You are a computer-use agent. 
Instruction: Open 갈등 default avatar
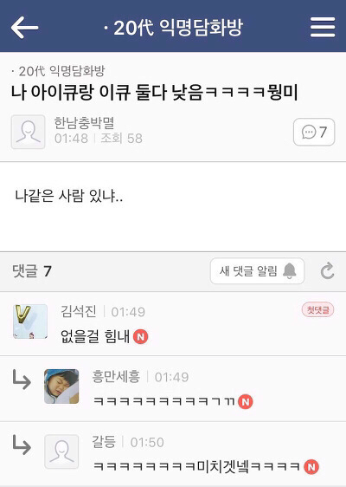(x=61, y=451)
